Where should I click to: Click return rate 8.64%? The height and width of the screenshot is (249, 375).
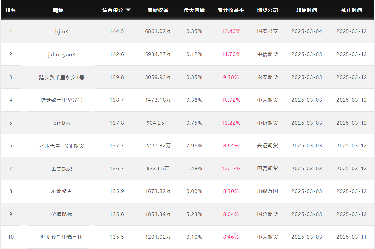[x=231, y=145]
